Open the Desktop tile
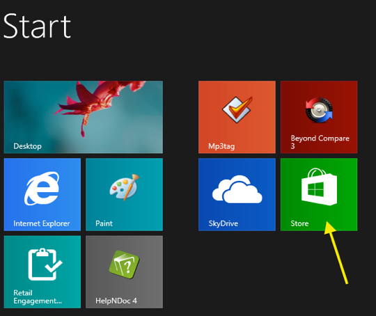This screenshot has width=376, height=316. (x=84, y=117)
